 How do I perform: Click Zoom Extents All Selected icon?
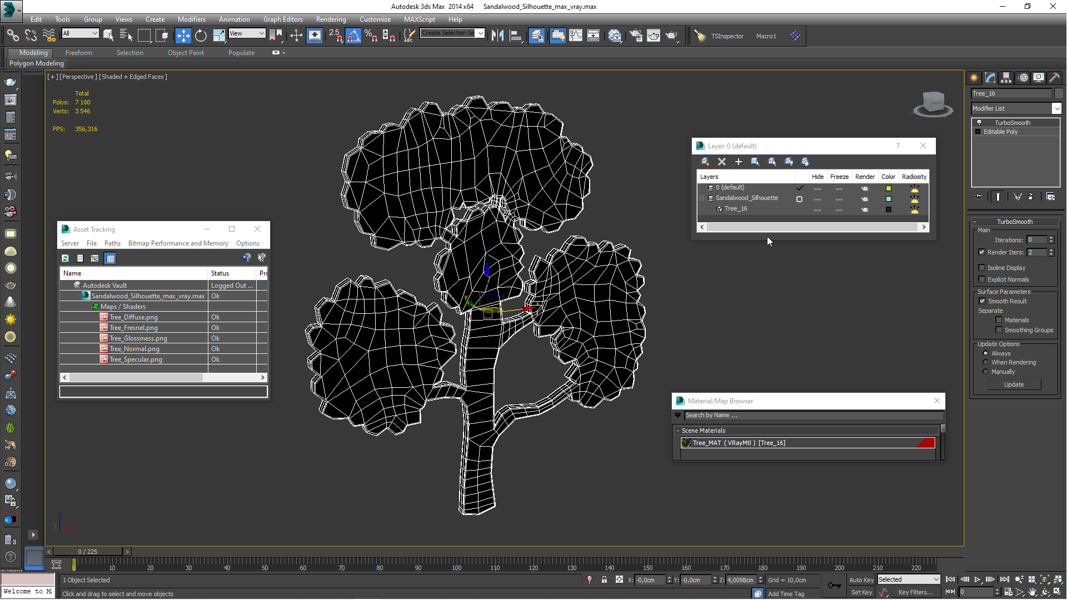(1058, 579)
